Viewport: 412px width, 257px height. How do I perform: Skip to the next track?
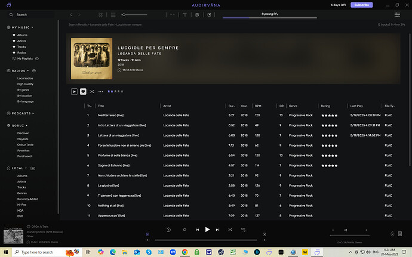(x=217, y=230)
